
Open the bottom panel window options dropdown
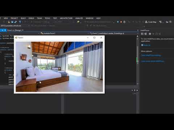tap(132, 90)
